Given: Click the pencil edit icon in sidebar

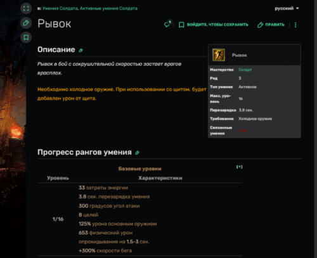Looking at the screenshot, I should point(26,23).
